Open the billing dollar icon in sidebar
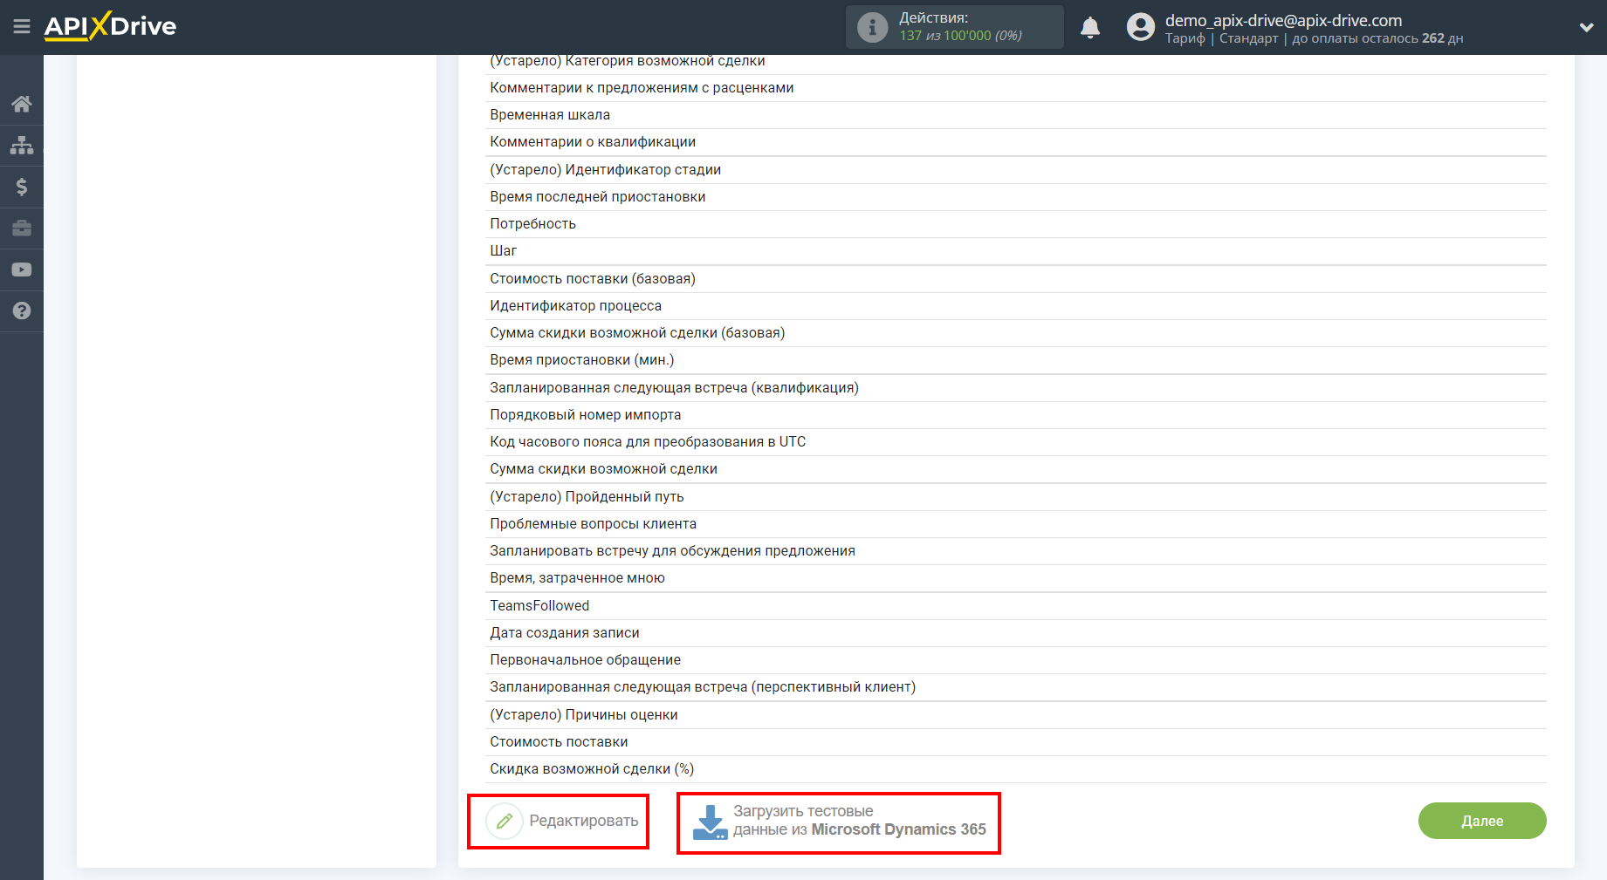The image size is (1607, 880). 22,187
